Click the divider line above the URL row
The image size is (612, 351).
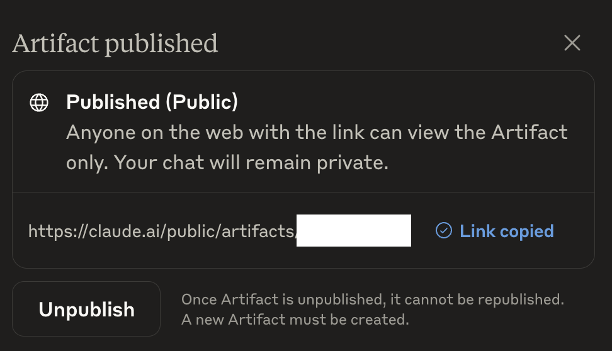pos(303,192)
